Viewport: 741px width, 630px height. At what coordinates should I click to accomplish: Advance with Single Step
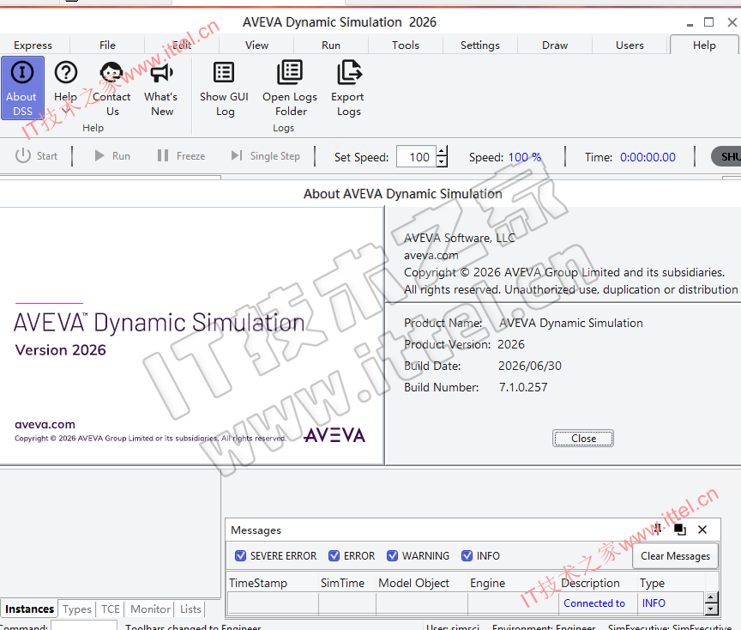pos(265,156)
